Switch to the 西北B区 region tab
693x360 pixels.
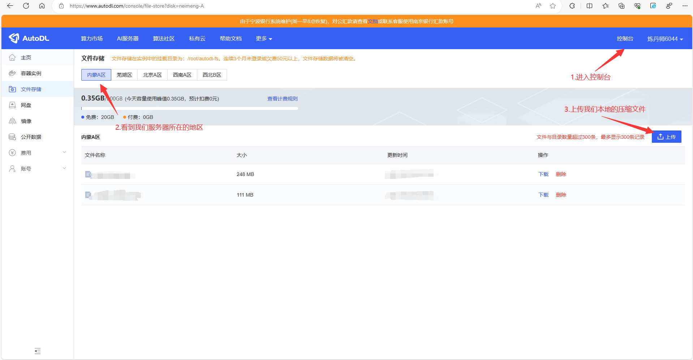(212, 75)
